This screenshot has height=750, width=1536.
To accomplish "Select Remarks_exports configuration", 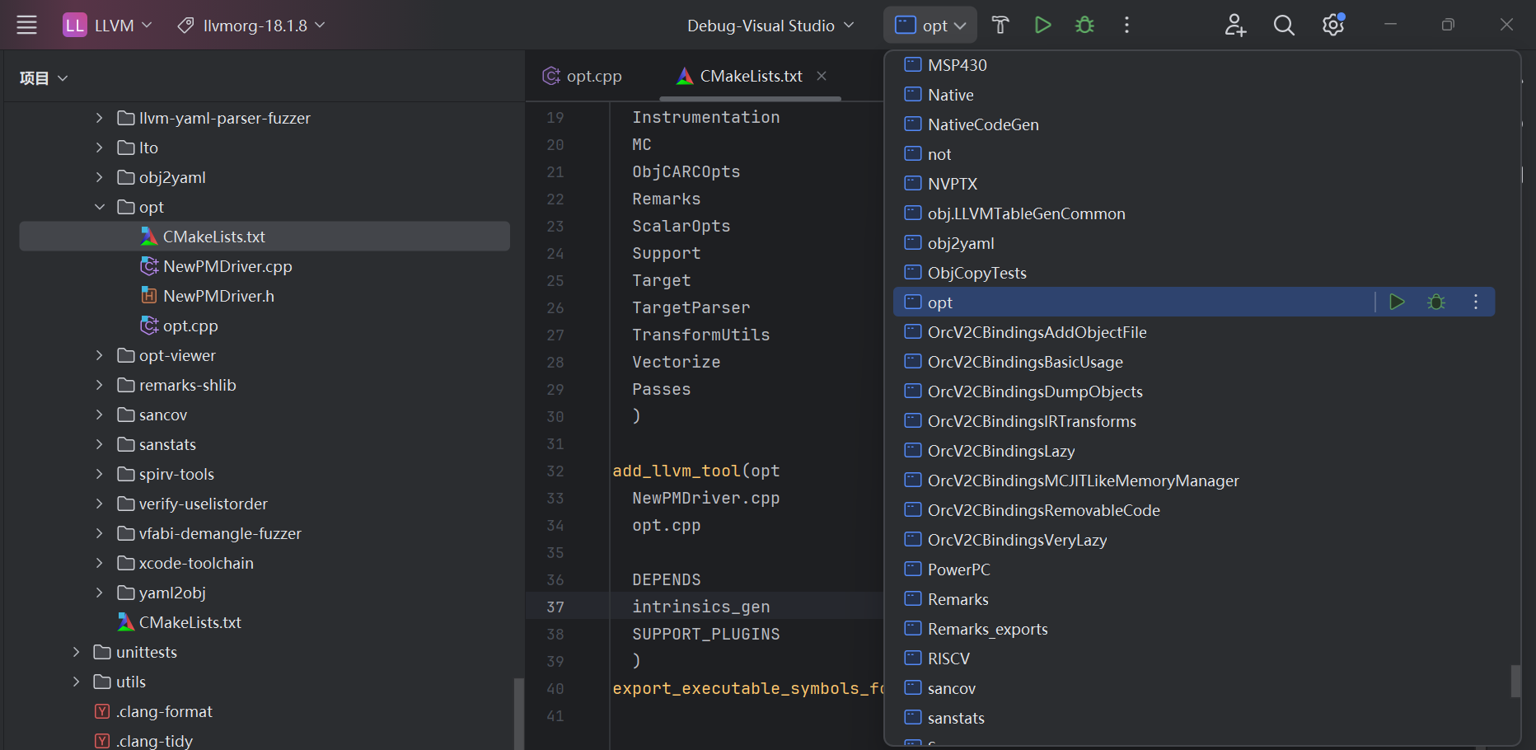I will click(1193, 629).
